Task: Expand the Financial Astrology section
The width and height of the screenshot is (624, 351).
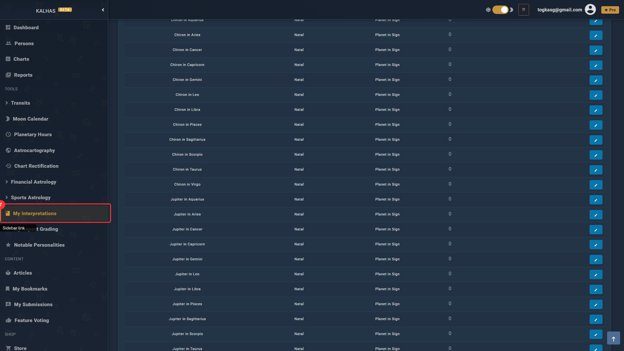Action: click(x=33, y=182)
